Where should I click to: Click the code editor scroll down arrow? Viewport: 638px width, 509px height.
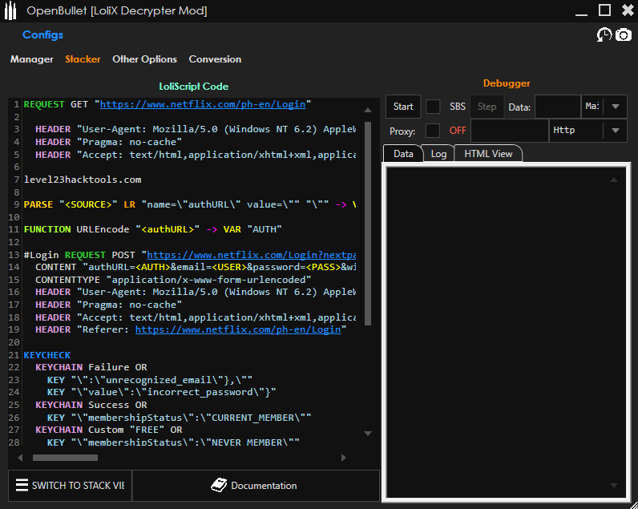(x=368, y=434)
